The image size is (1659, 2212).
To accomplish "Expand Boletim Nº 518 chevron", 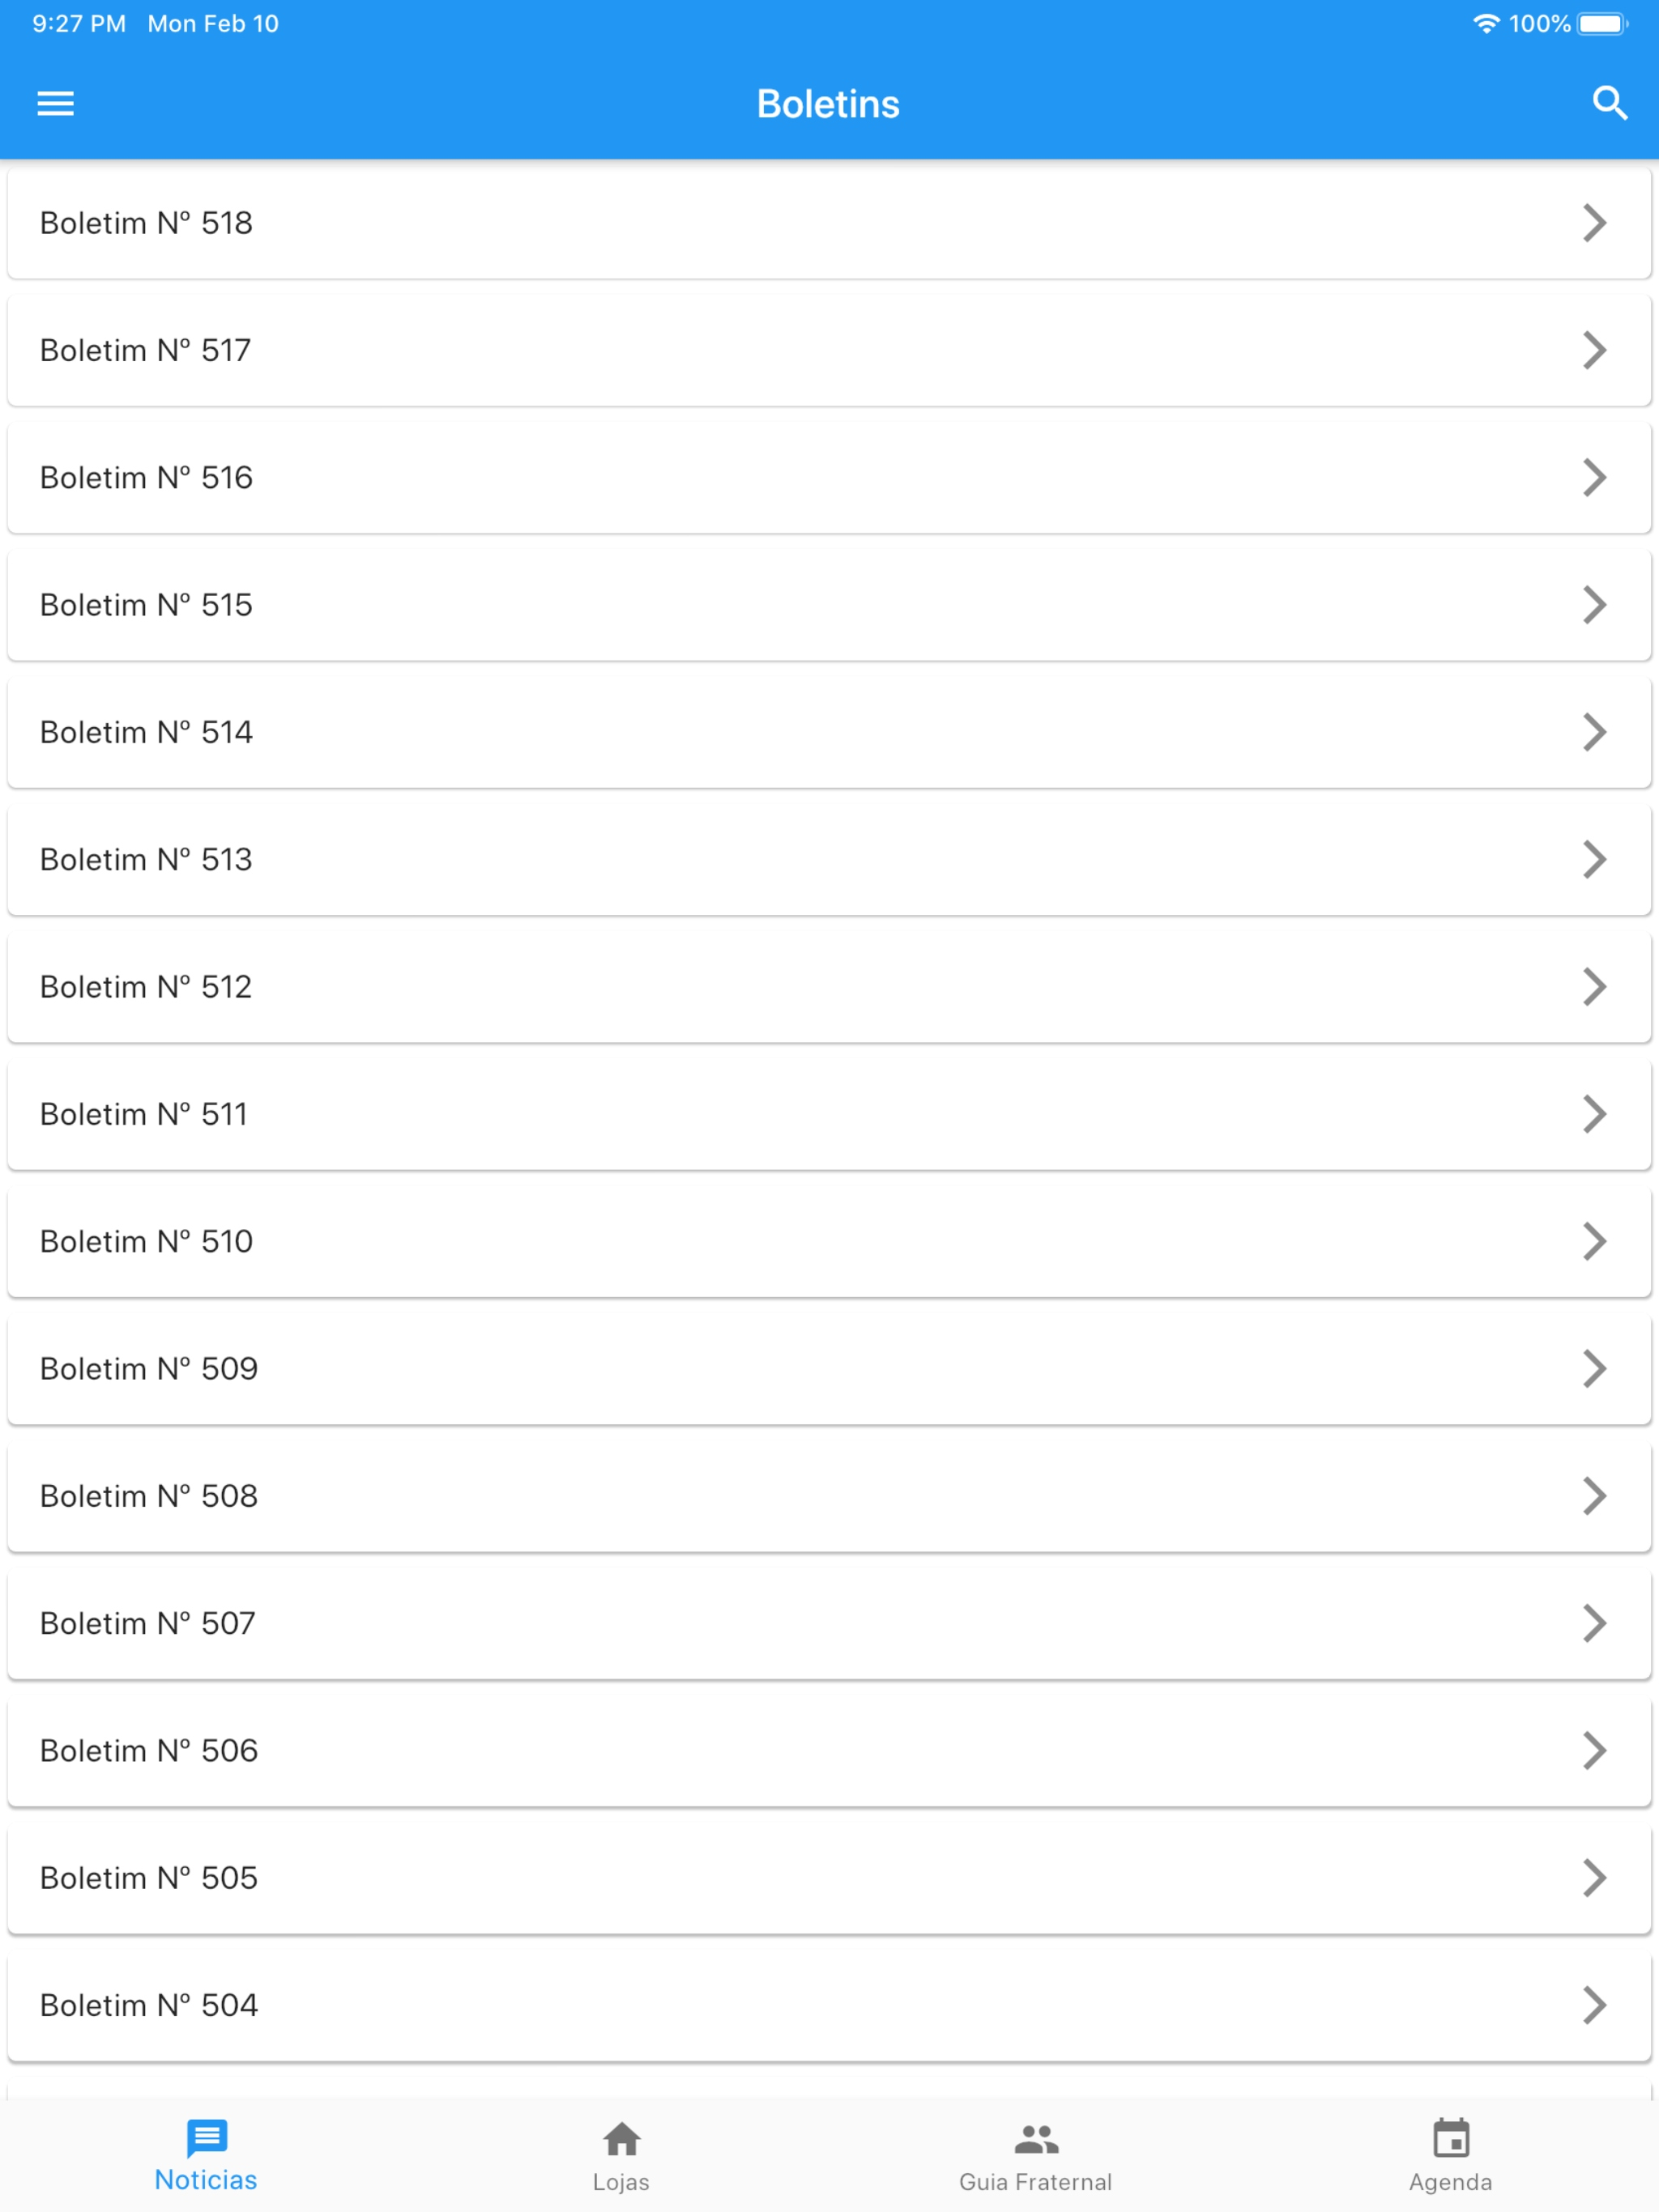I will pos(1594,222).
